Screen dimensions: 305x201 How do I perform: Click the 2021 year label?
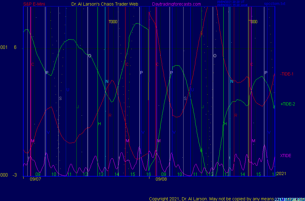281,174
